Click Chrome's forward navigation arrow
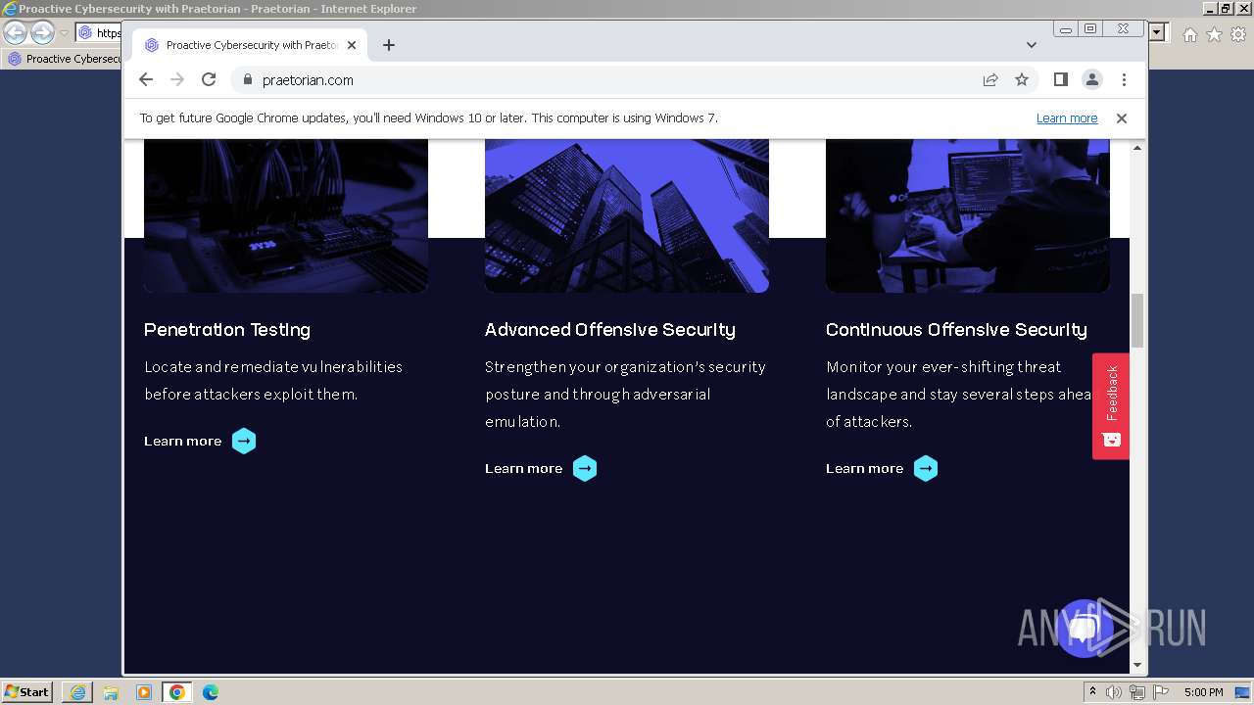1254x705 pixels. [x=177, y=80]
